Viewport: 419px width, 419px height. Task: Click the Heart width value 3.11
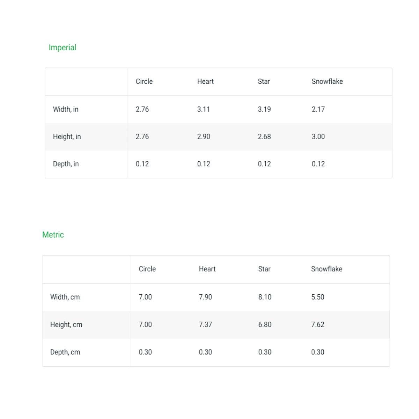[204, 109]
